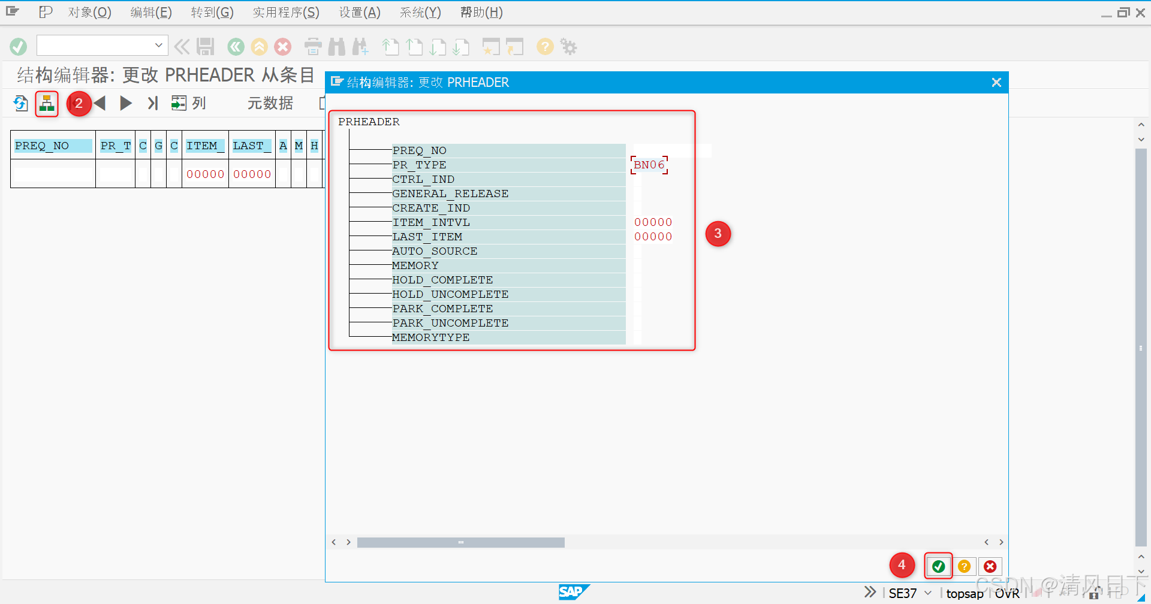Click the previous entry left-triangle icon
Viewport: 1151px width, 604px height.
[100, 103]
